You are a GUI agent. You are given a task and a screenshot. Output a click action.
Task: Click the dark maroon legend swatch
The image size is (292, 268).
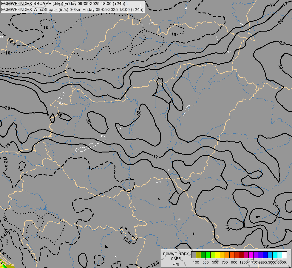point(242,255)
